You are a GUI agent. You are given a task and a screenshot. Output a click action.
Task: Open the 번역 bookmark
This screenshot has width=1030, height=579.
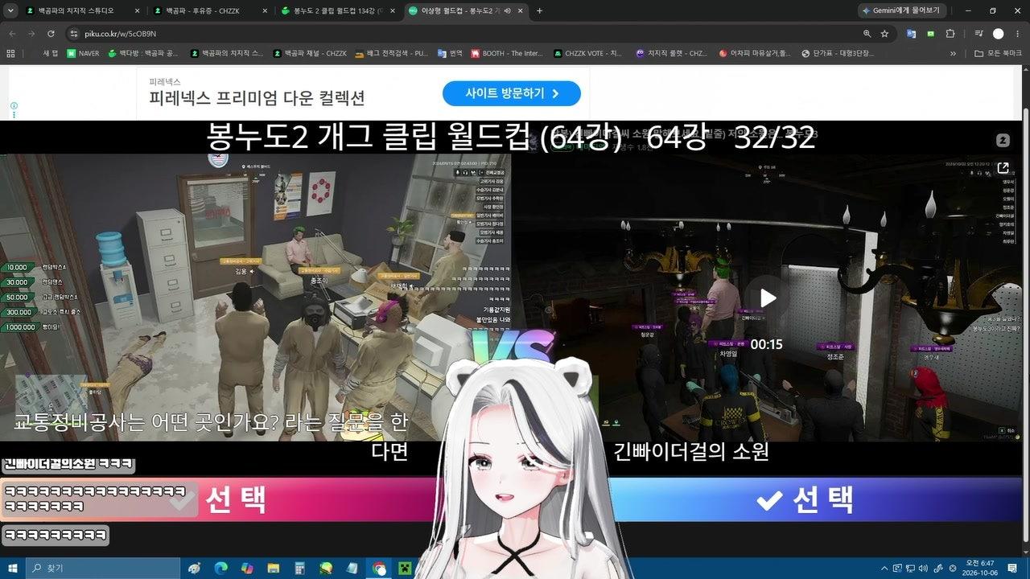[x=450, y=53]
